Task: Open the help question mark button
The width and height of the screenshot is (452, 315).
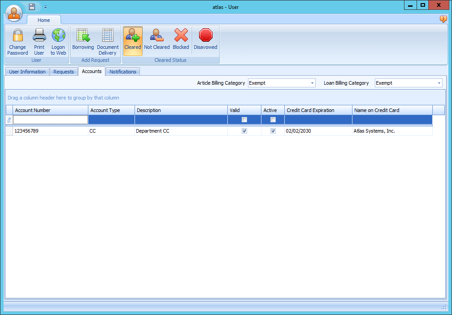Action: [x=443, y=19]
